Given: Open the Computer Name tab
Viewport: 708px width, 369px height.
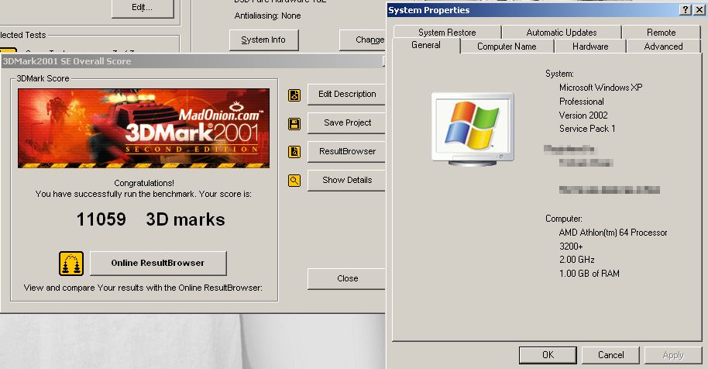Looking at the screenshot, I should pyautogui.click(x=507, y=47).
